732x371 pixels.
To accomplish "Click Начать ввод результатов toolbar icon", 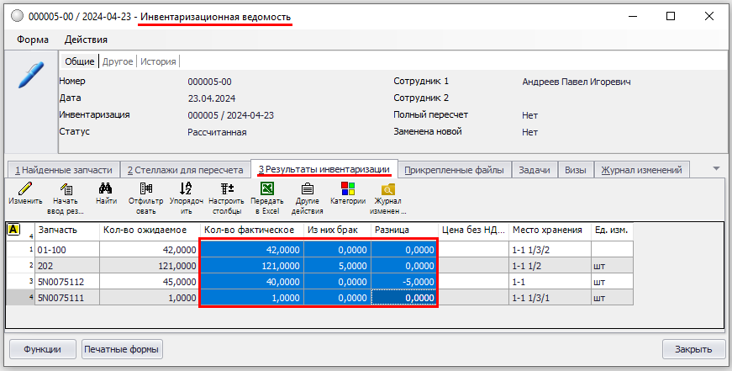I will [65, 189].
